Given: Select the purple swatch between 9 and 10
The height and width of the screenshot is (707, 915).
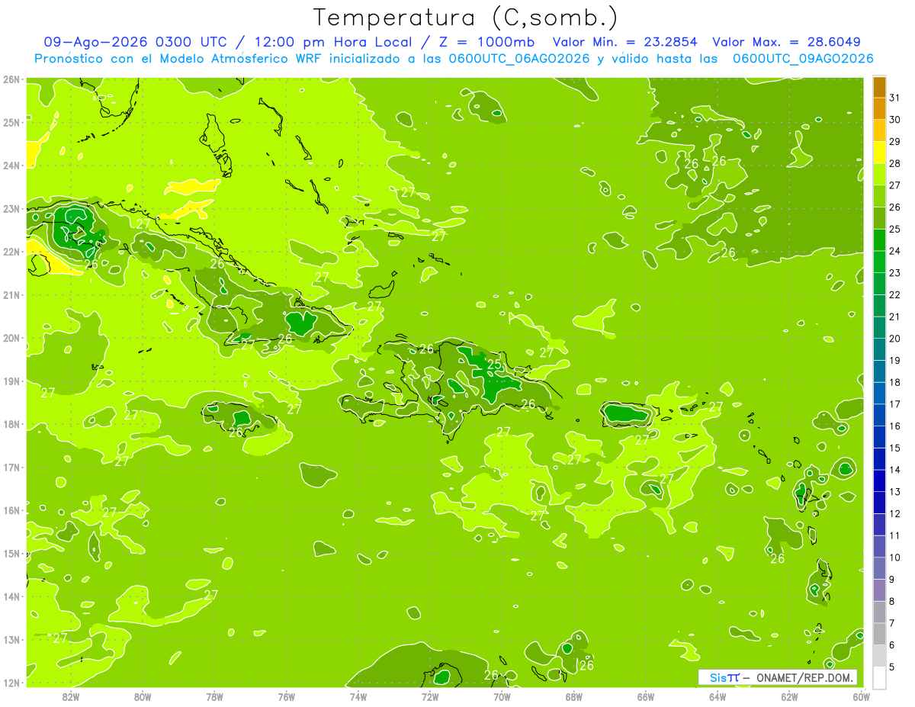Looking at the screenshot, I should pos(879,568).
